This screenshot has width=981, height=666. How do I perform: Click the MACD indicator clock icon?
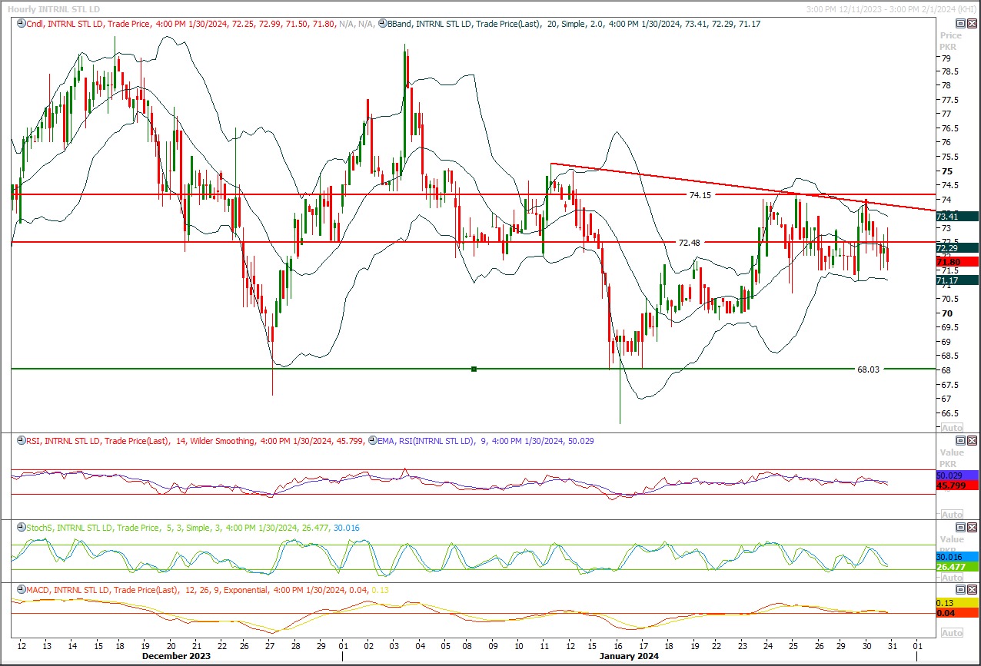pos(20,590)
